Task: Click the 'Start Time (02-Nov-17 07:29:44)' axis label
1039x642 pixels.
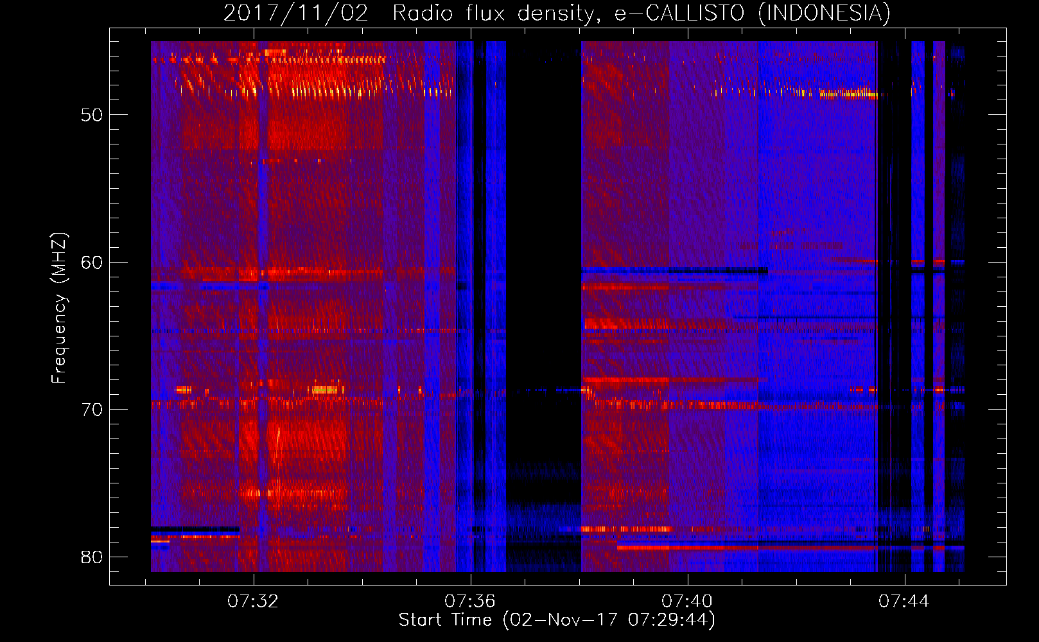Action: pyautogui.click(x=557, y=620)
